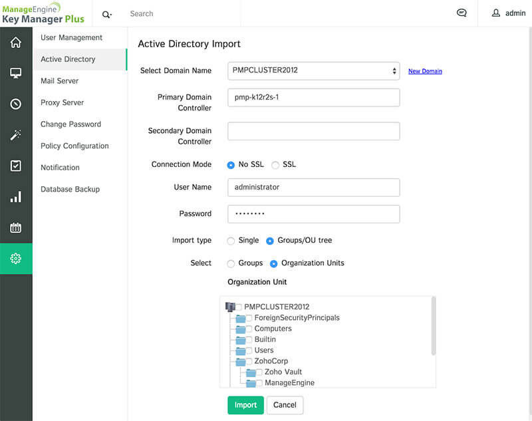Click the search magnifier icon
This screenshot has height=421, width=532.
coord(106,14)
